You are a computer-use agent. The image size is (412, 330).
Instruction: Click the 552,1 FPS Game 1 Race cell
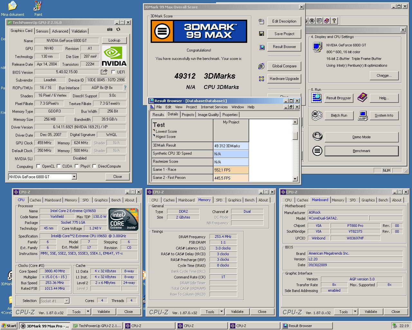click(x=231, y=170)
